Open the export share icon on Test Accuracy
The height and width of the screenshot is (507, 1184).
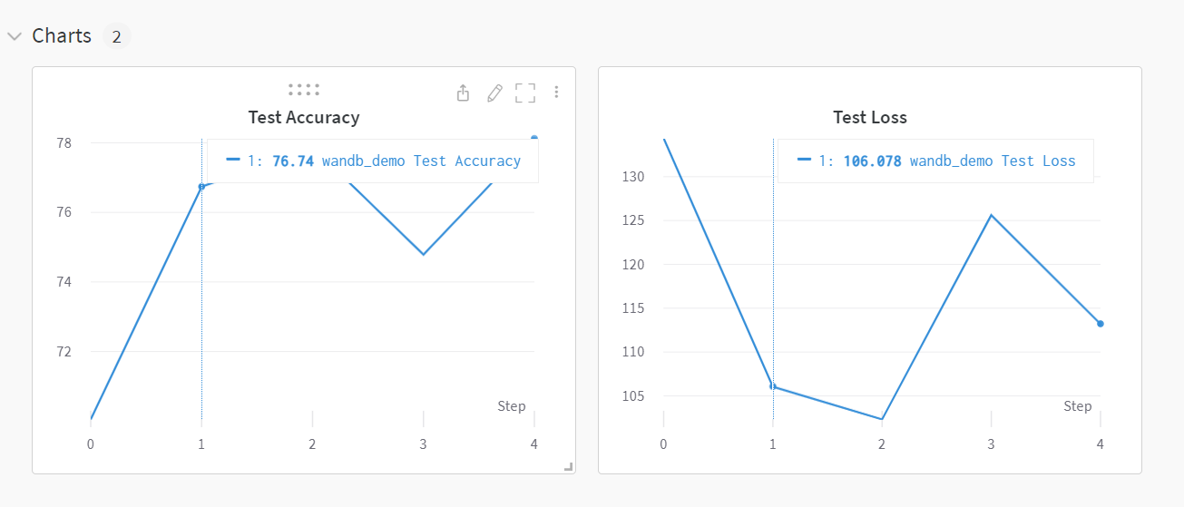click(463, 93)
